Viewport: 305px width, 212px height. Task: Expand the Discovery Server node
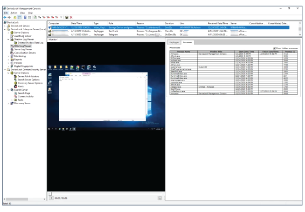coord(8,103)
